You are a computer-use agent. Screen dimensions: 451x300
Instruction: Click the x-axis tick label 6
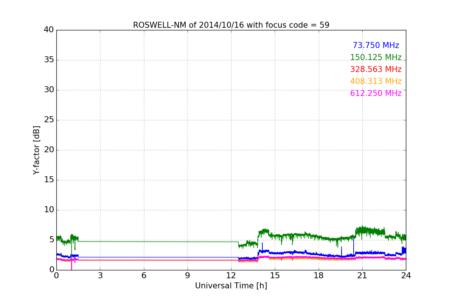tap(144, 276)
